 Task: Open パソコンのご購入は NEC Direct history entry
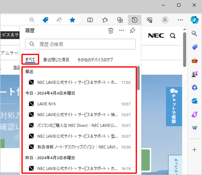[x=80, y=125]
